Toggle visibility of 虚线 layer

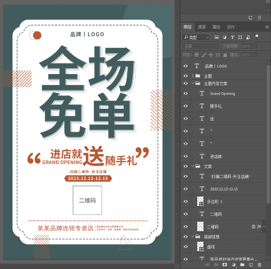click(x=185, y=246)
